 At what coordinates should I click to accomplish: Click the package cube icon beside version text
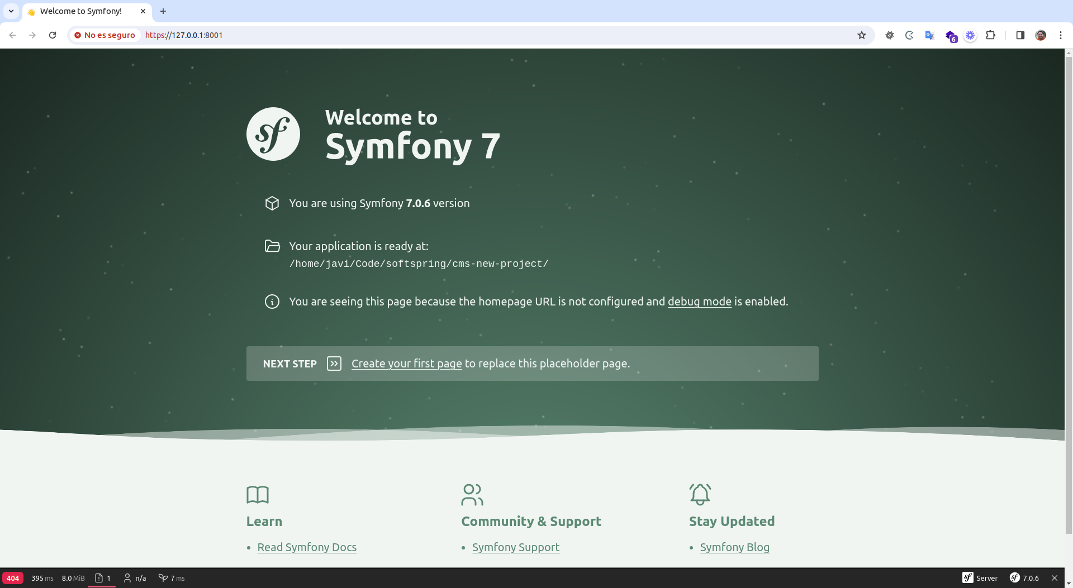[x=272, y=203]
